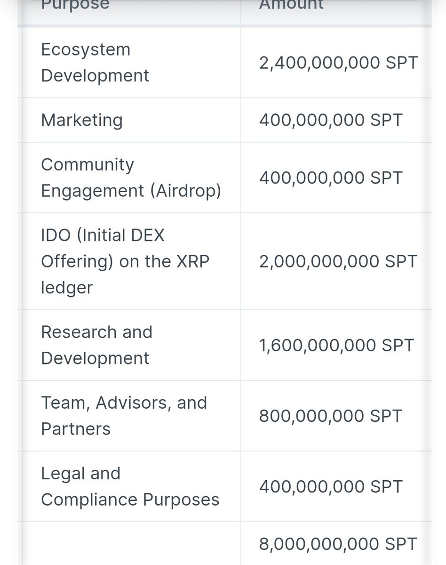The image size is (446, 565).
Task: Click the amount in the Marketing row
Action: 331,120
